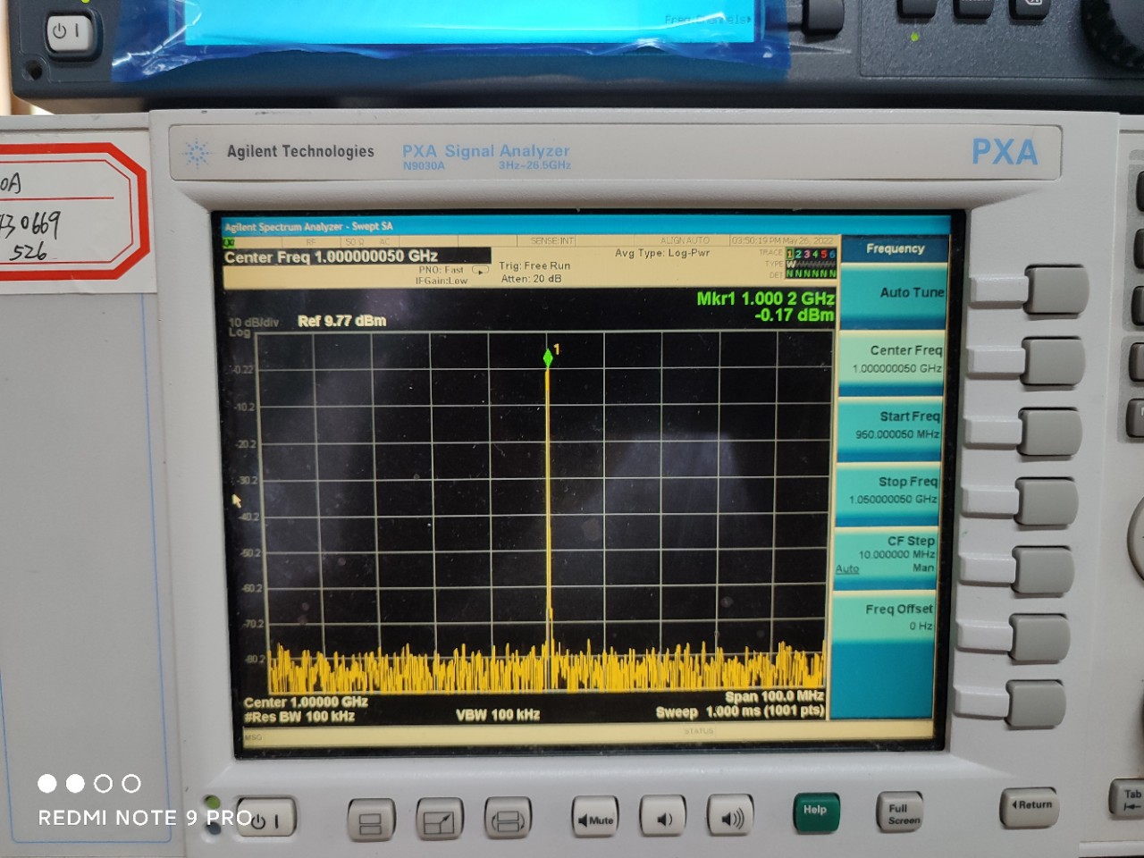Open the green Help key

point(815,812)
